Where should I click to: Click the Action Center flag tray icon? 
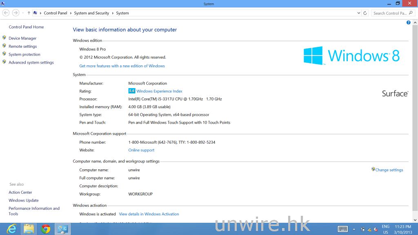(x=362, y=229)
